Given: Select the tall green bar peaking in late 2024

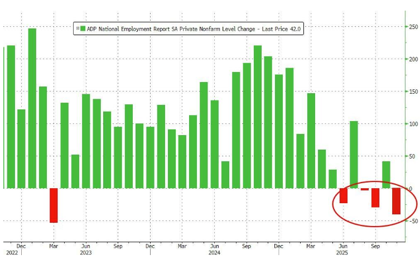Looking at the screenshot, I should pyautogui.click(x=258, y=116).
